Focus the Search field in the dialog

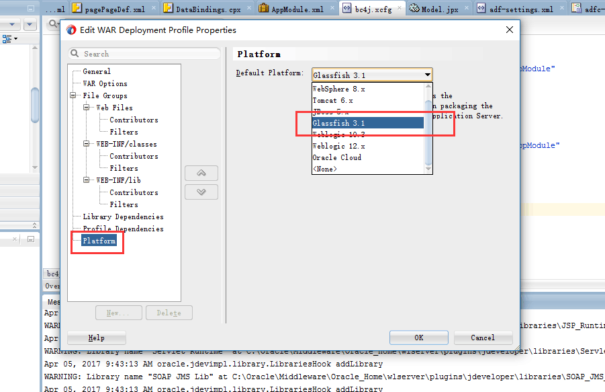144,53
